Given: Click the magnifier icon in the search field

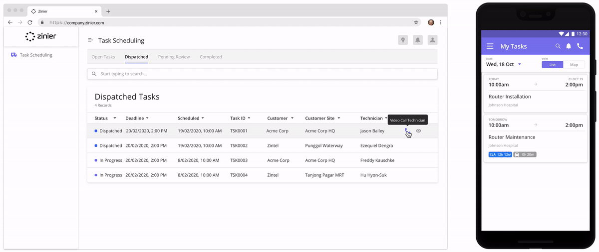Looking at the screenshot, I should [94, 74].
